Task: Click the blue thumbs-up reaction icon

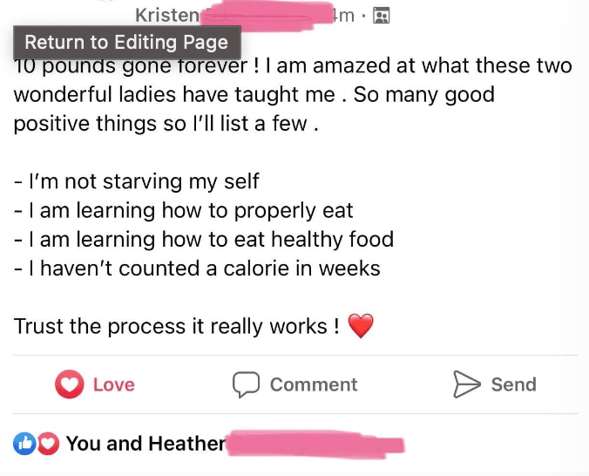Action: tap(24, 444)
